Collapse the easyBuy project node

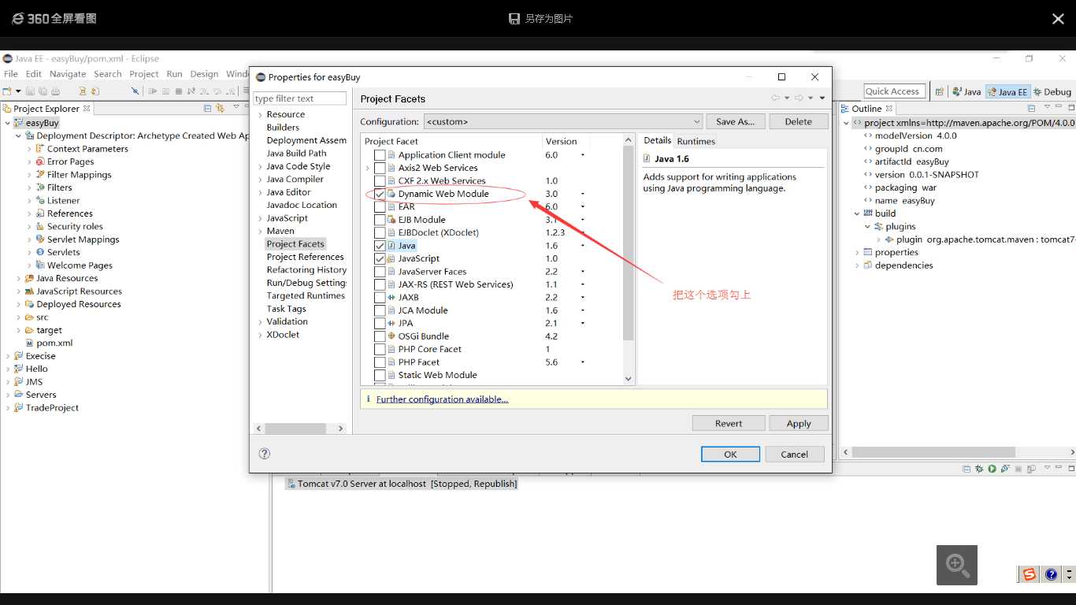(x=7, y=123)
